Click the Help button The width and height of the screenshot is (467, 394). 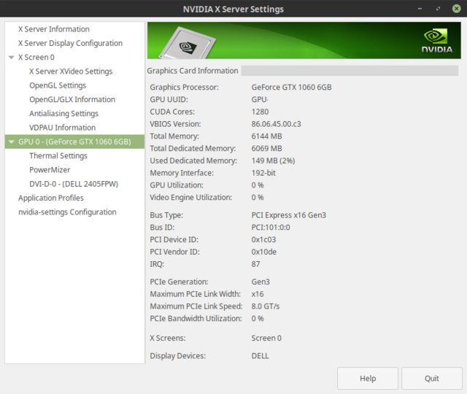[x=368, y=378]
